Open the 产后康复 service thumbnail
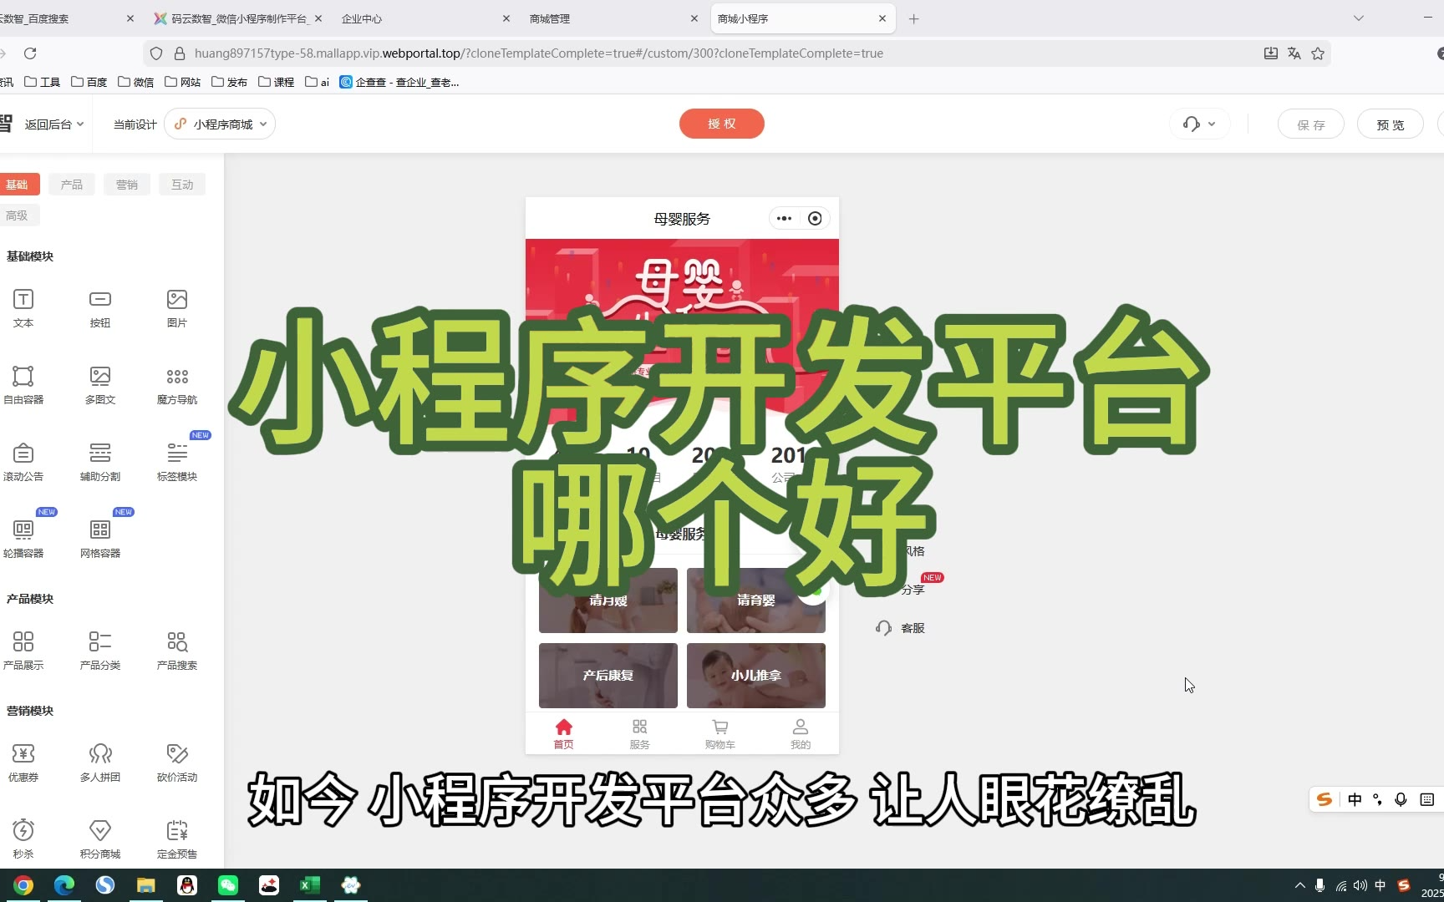The width and height of the screenshot is (1444, 902). [x=608, y=676]
